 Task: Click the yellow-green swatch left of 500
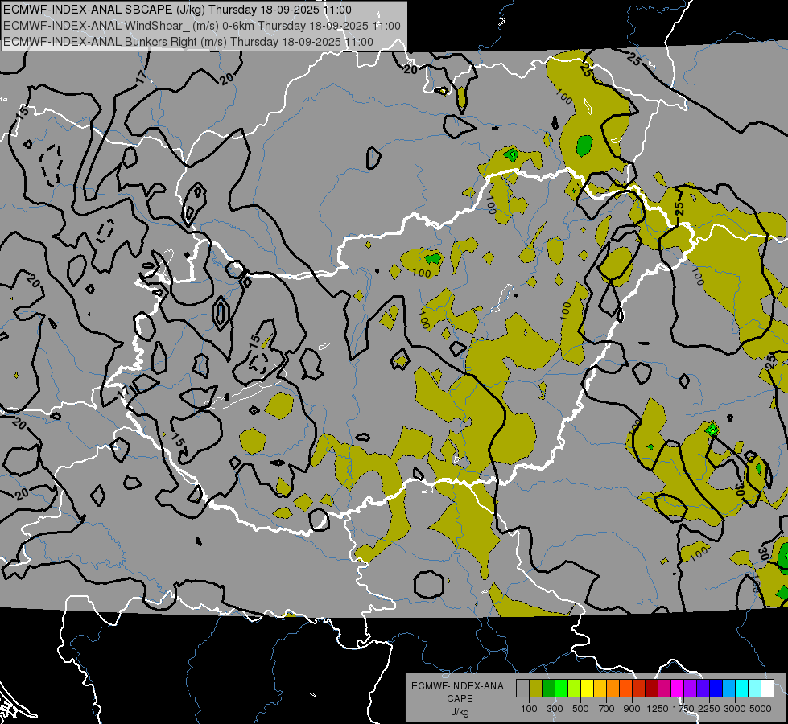point(575,689)
